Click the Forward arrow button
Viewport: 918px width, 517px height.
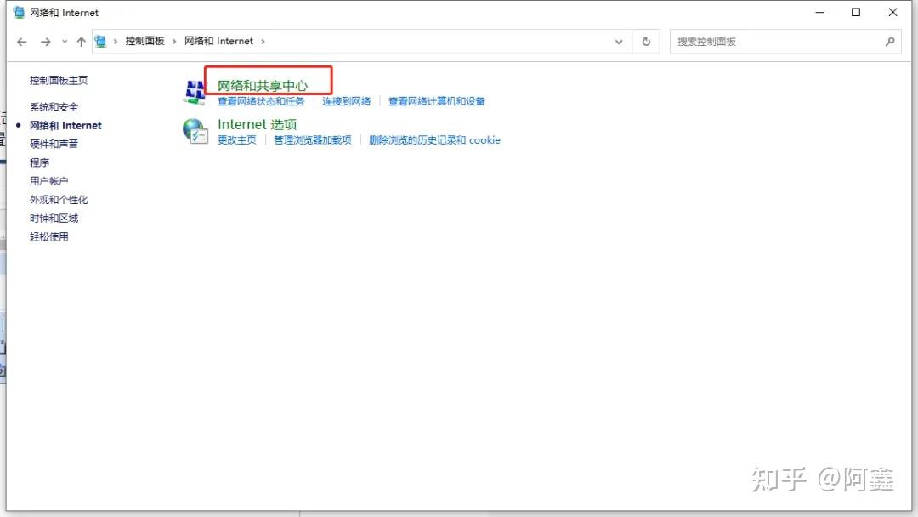[x=46, y=42]
